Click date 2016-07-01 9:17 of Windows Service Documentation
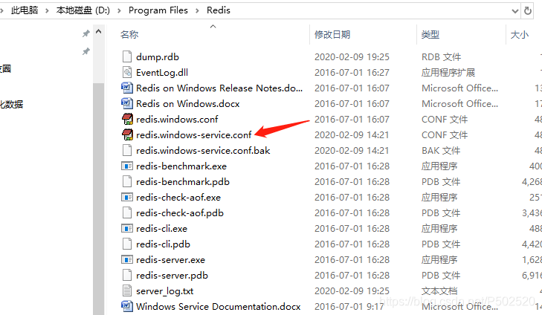Viewport: 542px width, 315px height. click(349, 306)
